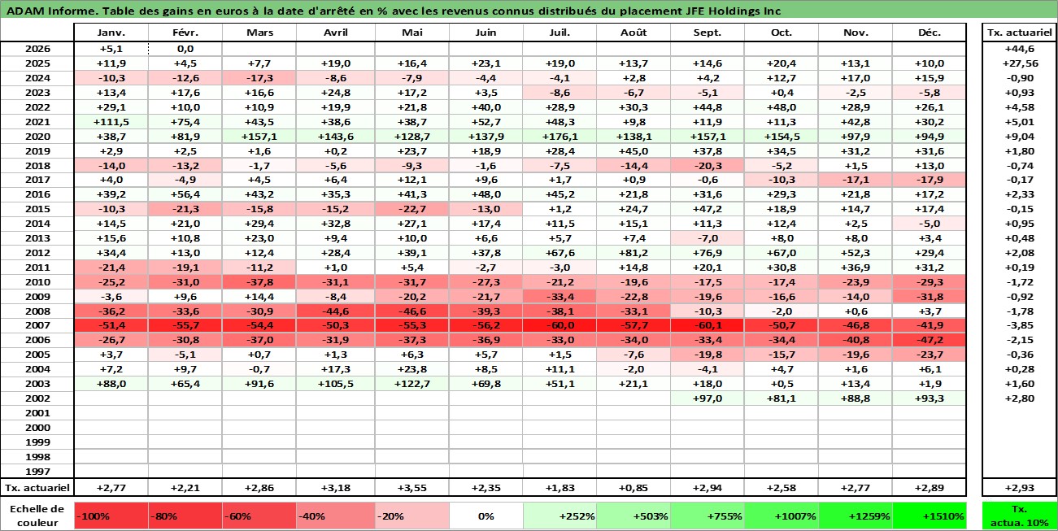Click the -60,1 cell in 2007
This screenshot has height=531, width=1058.
pyautogui.click(x=708, y=325)
